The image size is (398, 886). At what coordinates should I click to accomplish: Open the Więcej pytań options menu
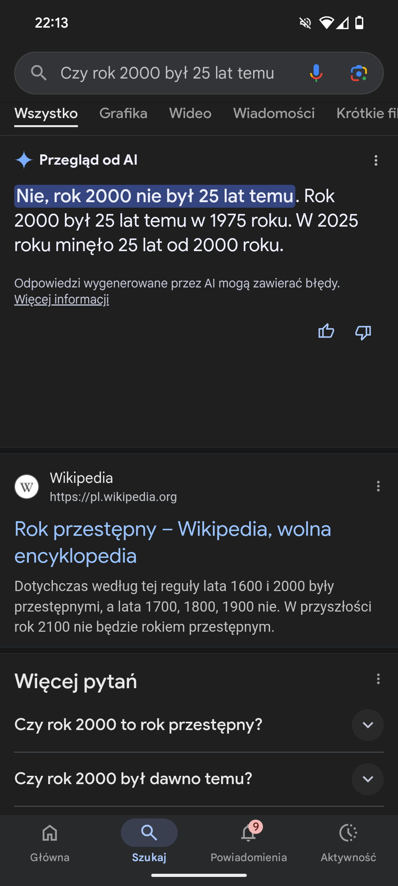click(x=378, y=679)
